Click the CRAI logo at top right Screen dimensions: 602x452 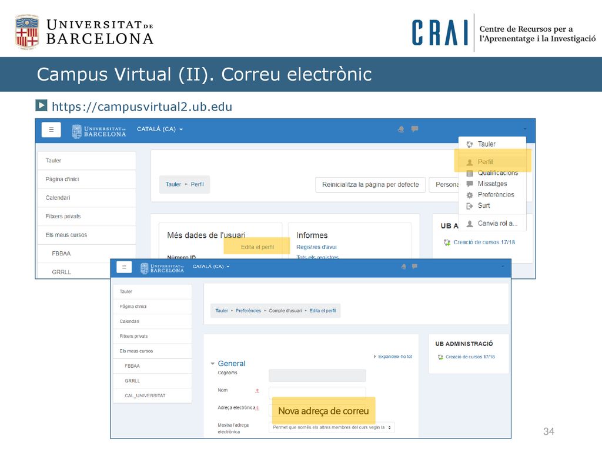(440, 33)
